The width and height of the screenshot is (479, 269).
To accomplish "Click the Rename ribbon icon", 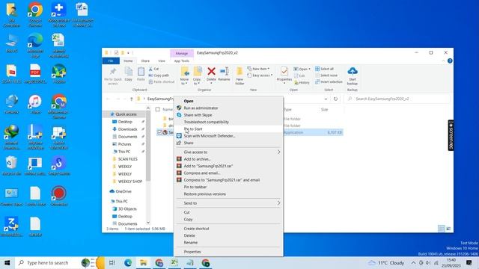I will tap(224, 74).
